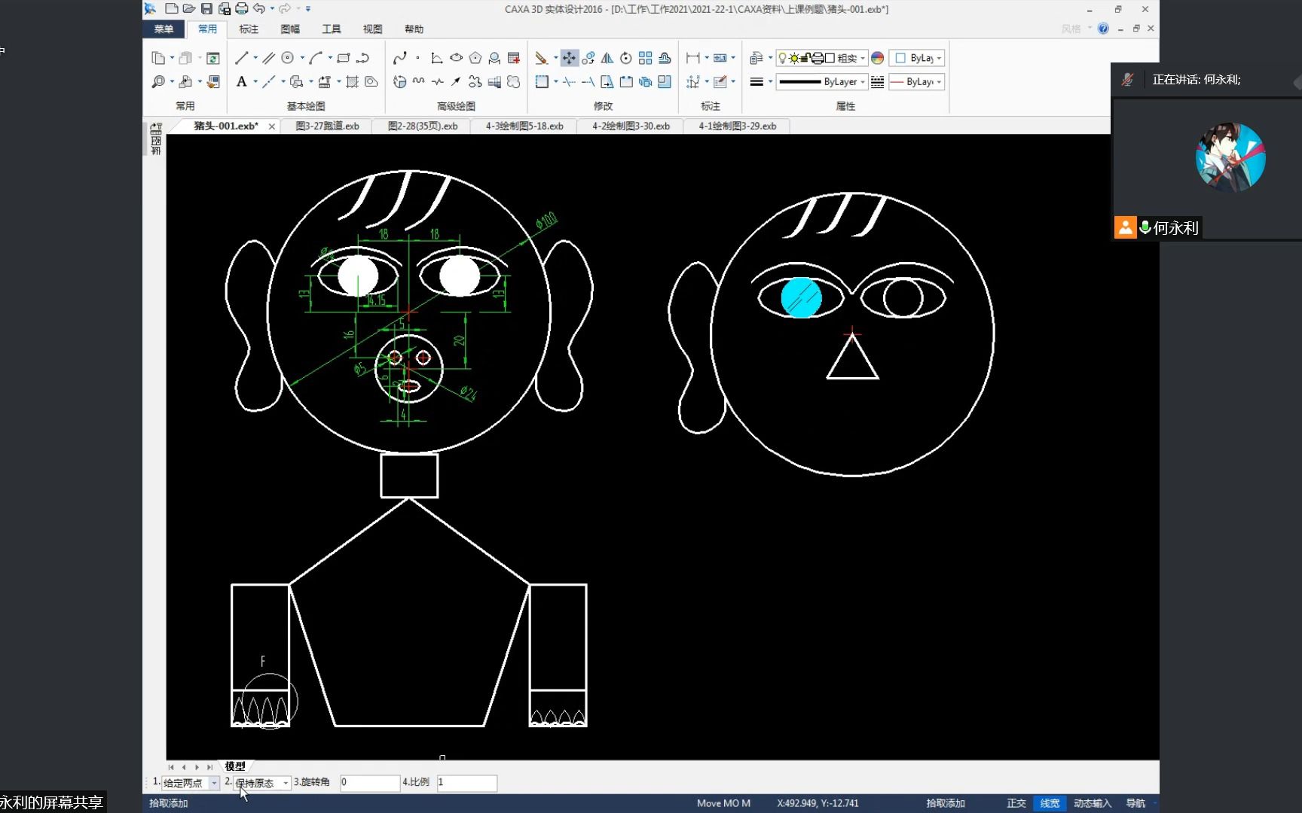Screen dimensions: 1302x813
Task: Click the 菜单 menu button
Action: coord(164,29)
